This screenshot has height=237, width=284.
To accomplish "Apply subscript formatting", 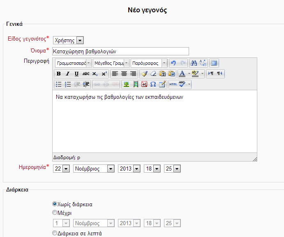I will click(x=95, y=74).
